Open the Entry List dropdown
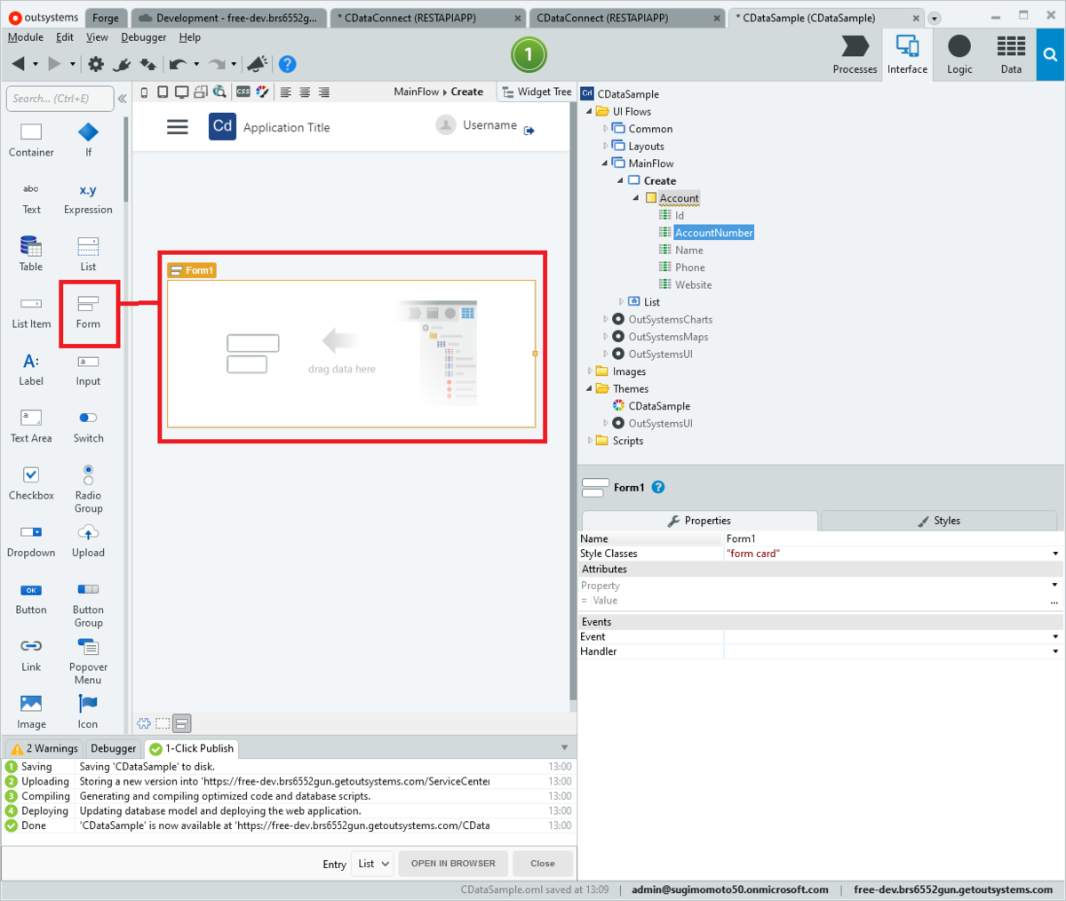 (373, 864)
